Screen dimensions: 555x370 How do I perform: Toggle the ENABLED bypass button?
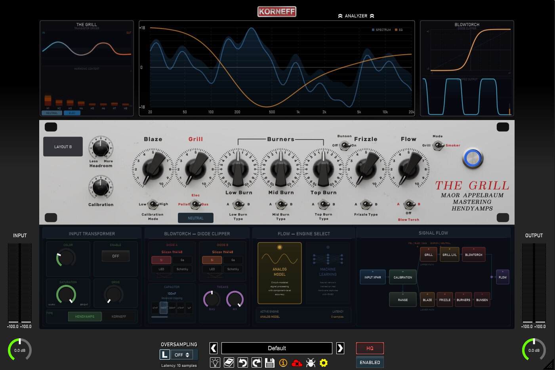click(x=370, y=362)
